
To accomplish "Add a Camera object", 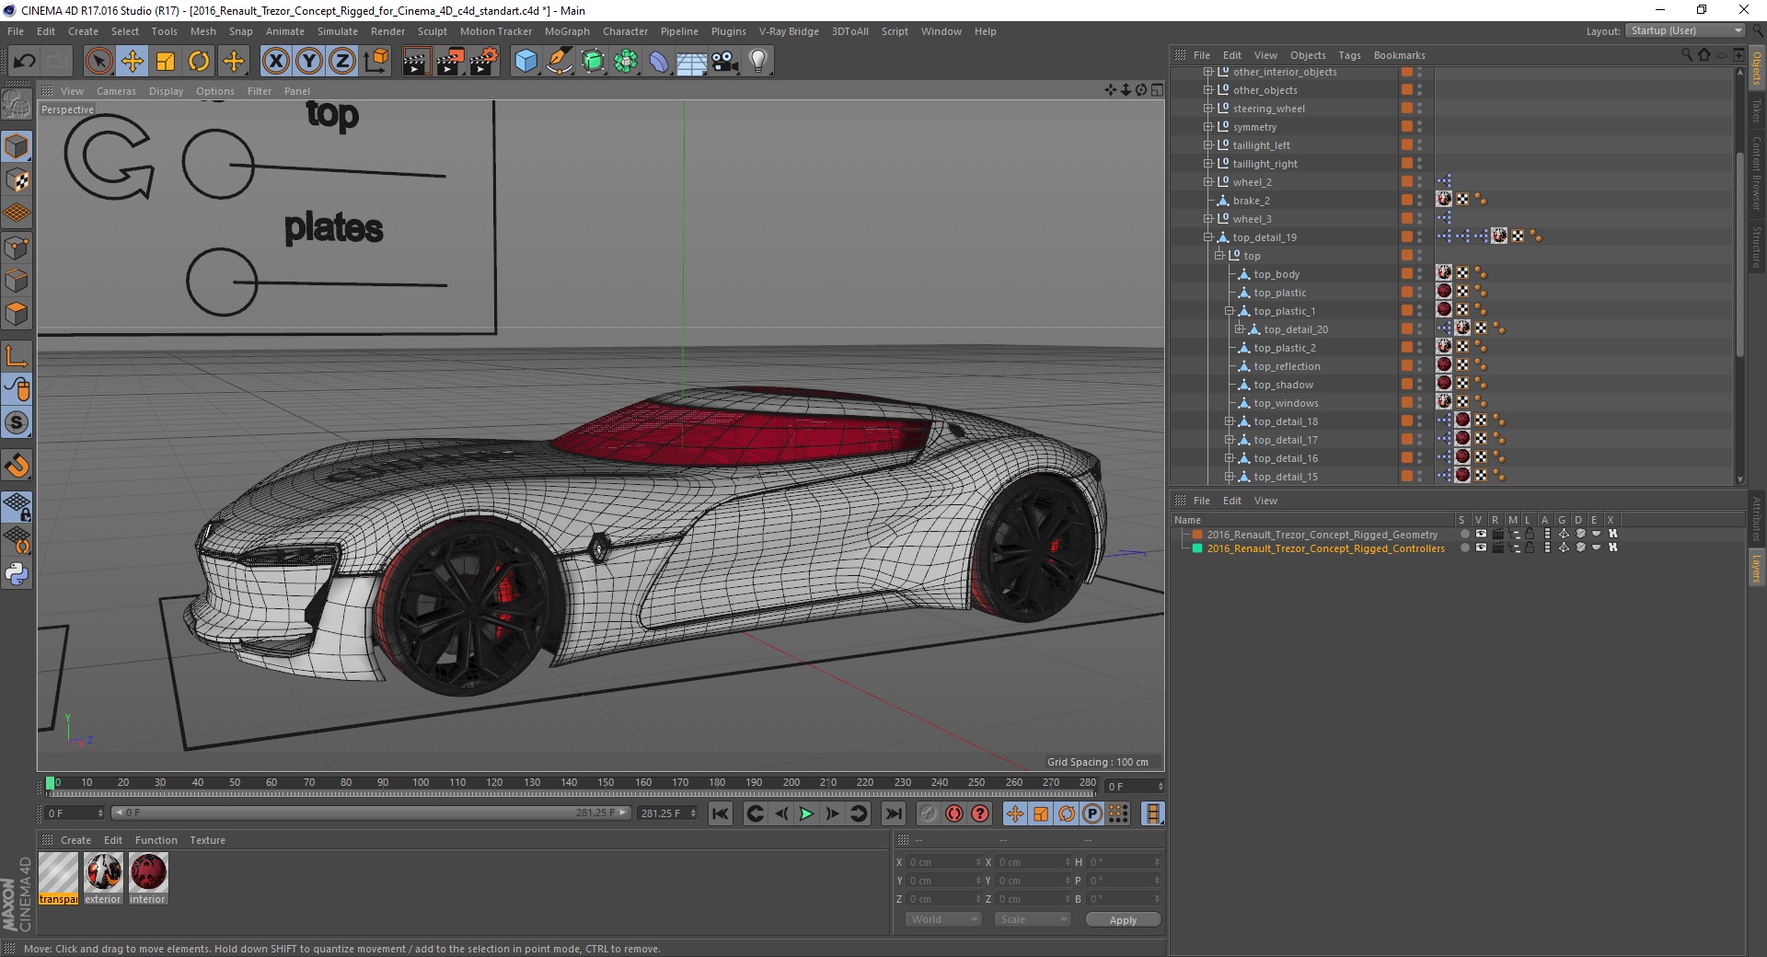I will (725, 62).
